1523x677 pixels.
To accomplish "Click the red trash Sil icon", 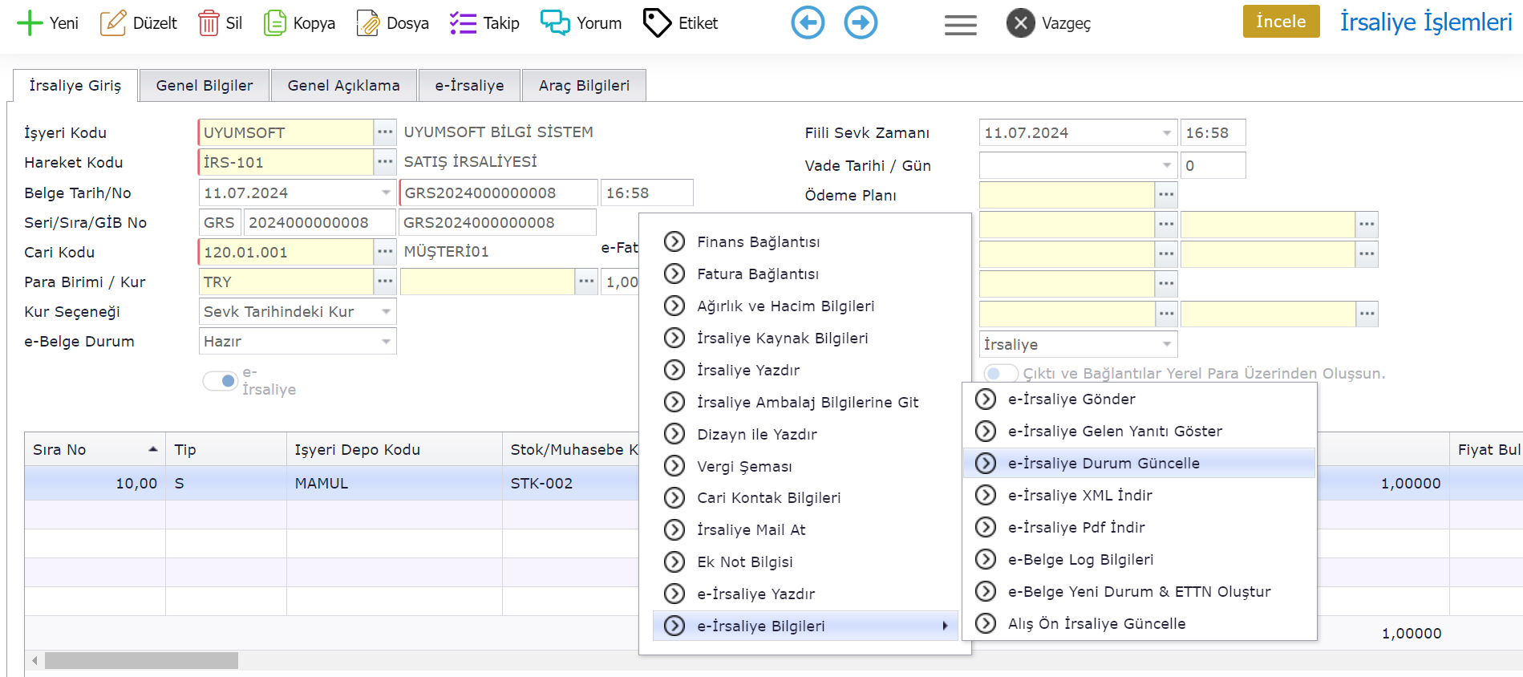I will click(209, 22).
